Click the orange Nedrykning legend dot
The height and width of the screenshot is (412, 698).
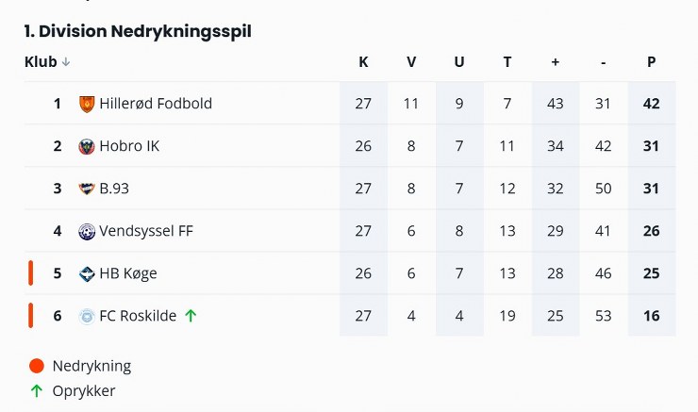[x=37, y=366]
